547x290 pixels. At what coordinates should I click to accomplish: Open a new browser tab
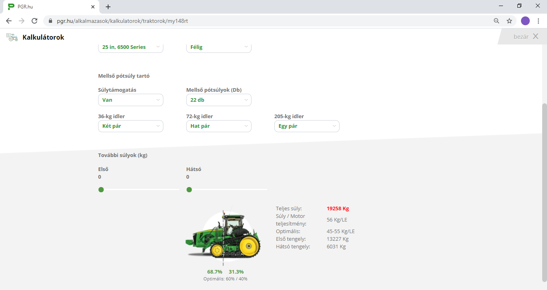tap(108, 7)
